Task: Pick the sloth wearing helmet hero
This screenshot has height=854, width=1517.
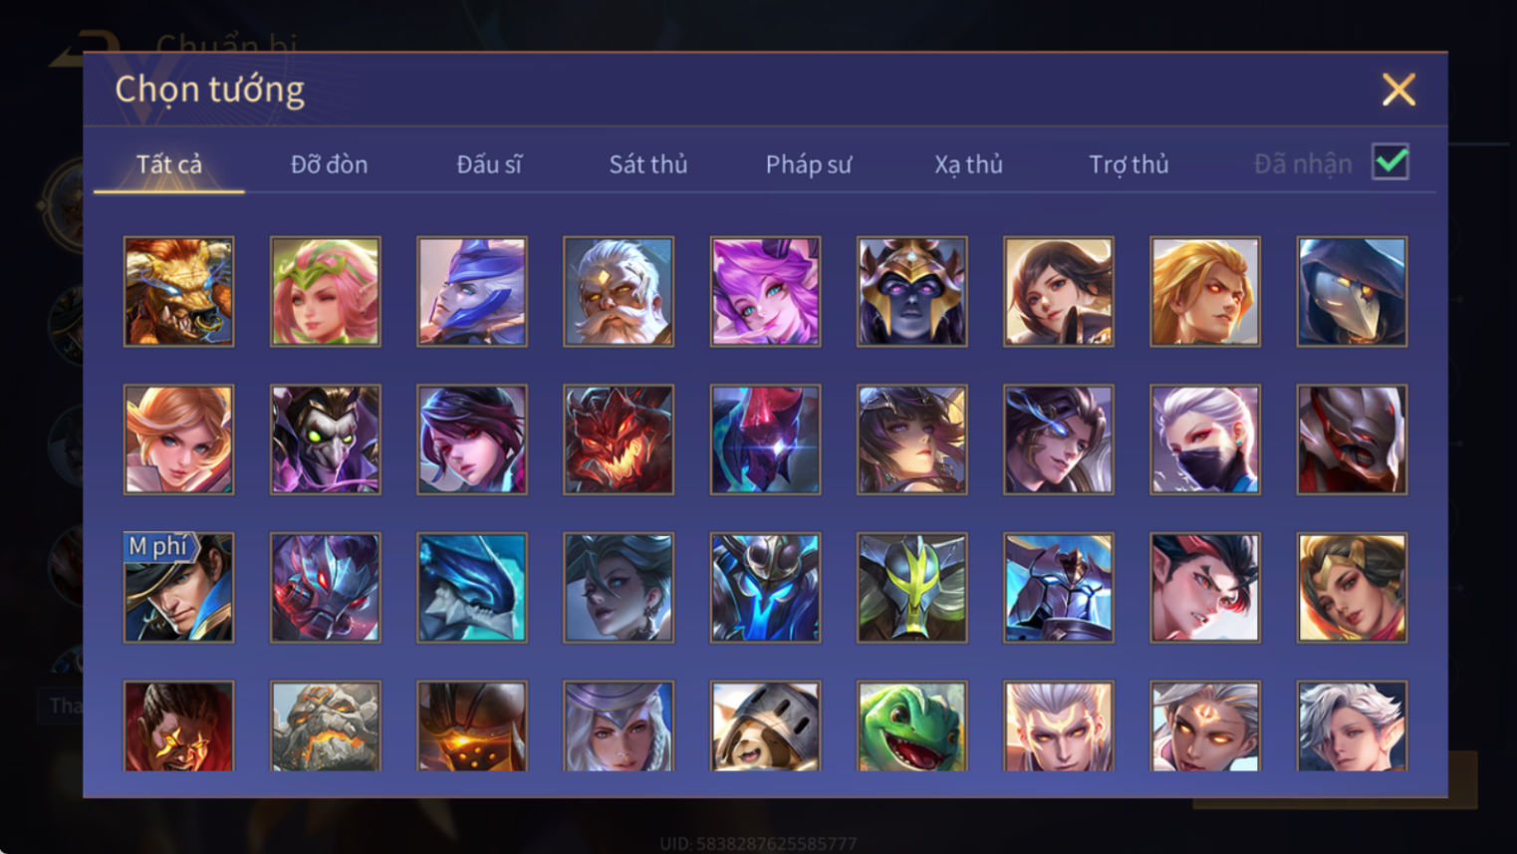Action: 765,726
